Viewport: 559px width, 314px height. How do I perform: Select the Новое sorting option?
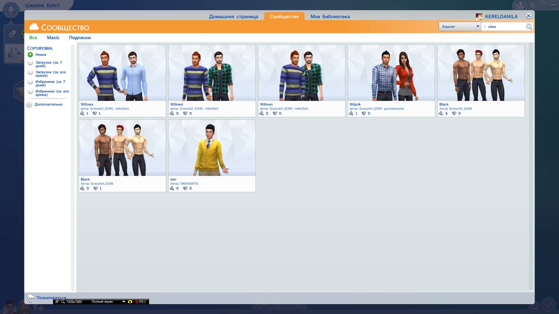30,54
